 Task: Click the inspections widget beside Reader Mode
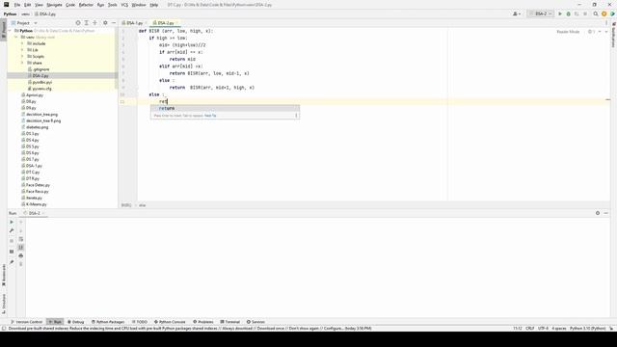click(x=591, y=32)
